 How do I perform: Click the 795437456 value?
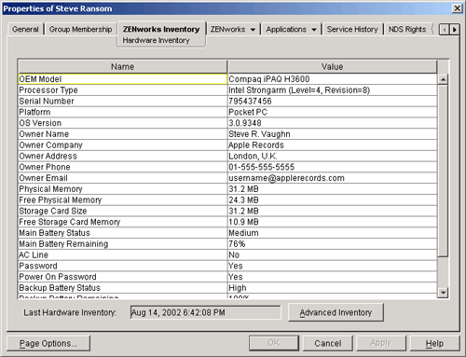point(332,102)
